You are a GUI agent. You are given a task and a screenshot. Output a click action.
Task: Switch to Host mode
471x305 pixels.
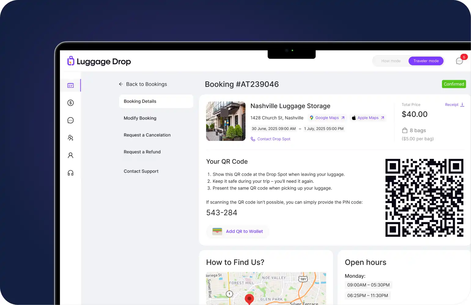coord(391,61)
